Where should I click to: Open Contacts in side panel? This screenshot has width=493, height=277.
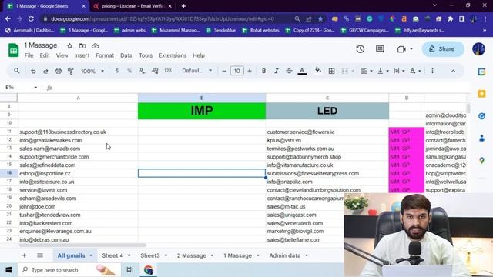click(x=481, y=138)
